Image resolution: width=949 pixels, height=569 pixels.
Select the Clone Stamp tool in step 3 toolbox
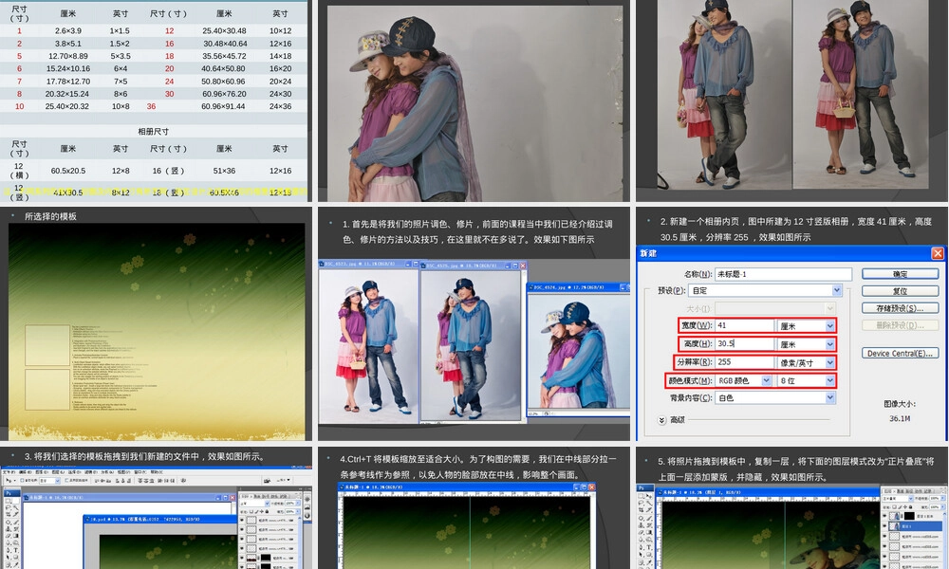click(x=9, y=529)
